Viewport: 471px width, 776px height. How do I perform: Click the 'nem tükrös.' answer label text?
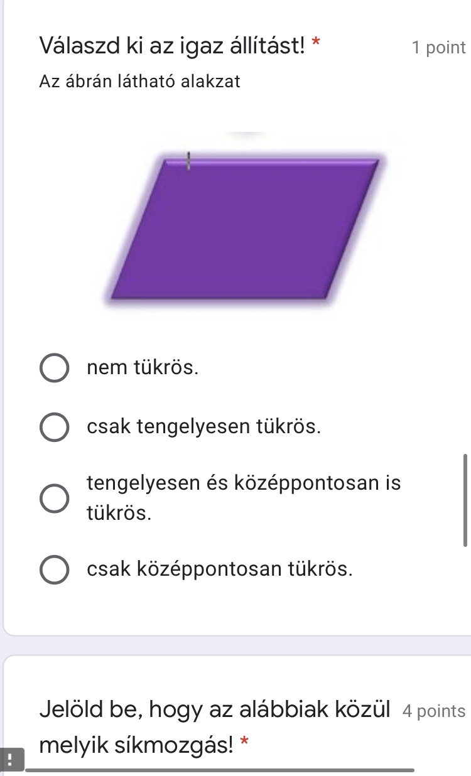(143, 368)
